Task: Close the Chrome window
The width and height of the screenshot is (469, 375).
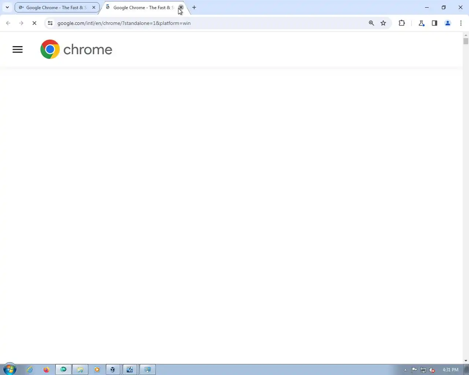Action: coord(461,7)
